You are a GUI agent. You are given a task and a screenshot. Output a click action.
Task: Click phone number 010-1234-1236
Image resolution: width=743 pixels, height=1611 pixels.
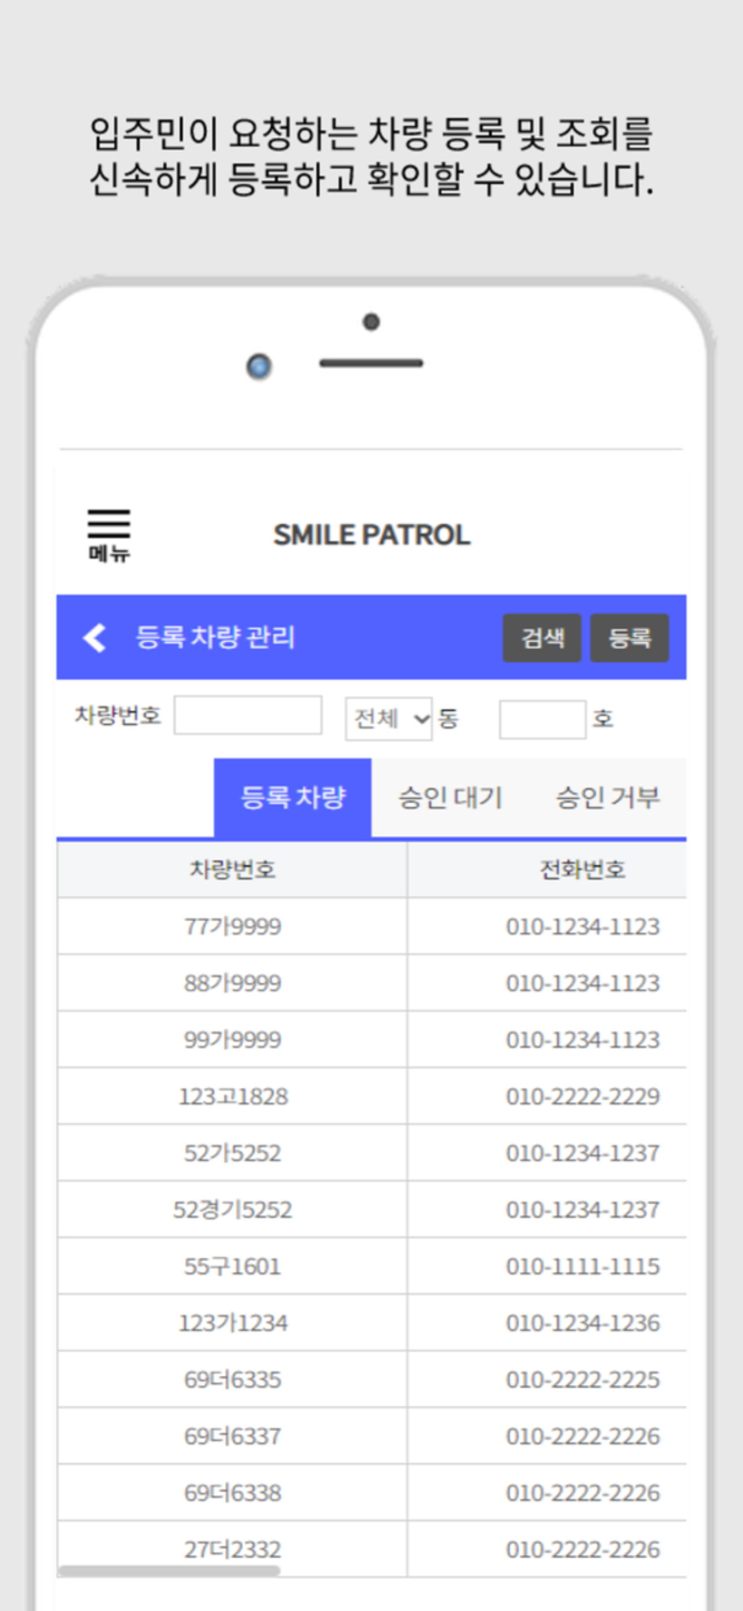pos(582,1323)
